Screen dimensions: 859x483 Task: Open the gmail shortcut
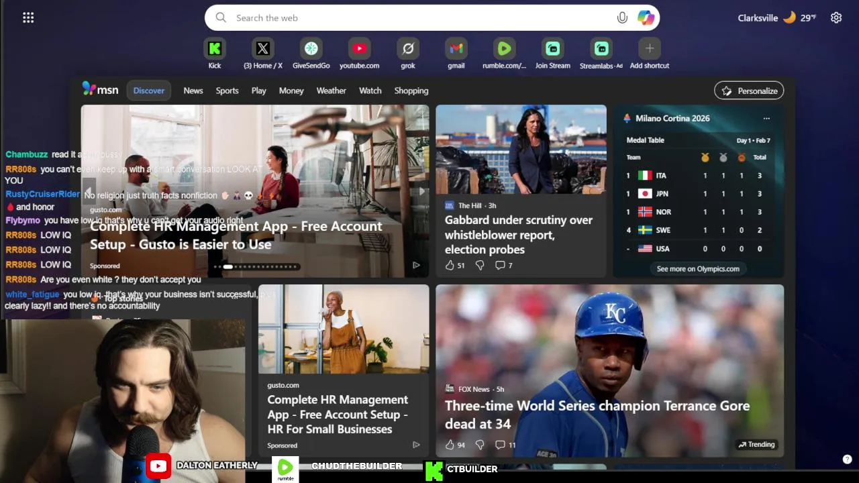tap(456, 54)
